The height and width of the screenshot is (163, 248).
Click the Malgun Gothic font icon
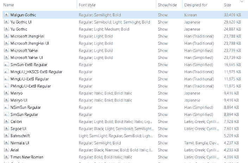click(6, 15)
